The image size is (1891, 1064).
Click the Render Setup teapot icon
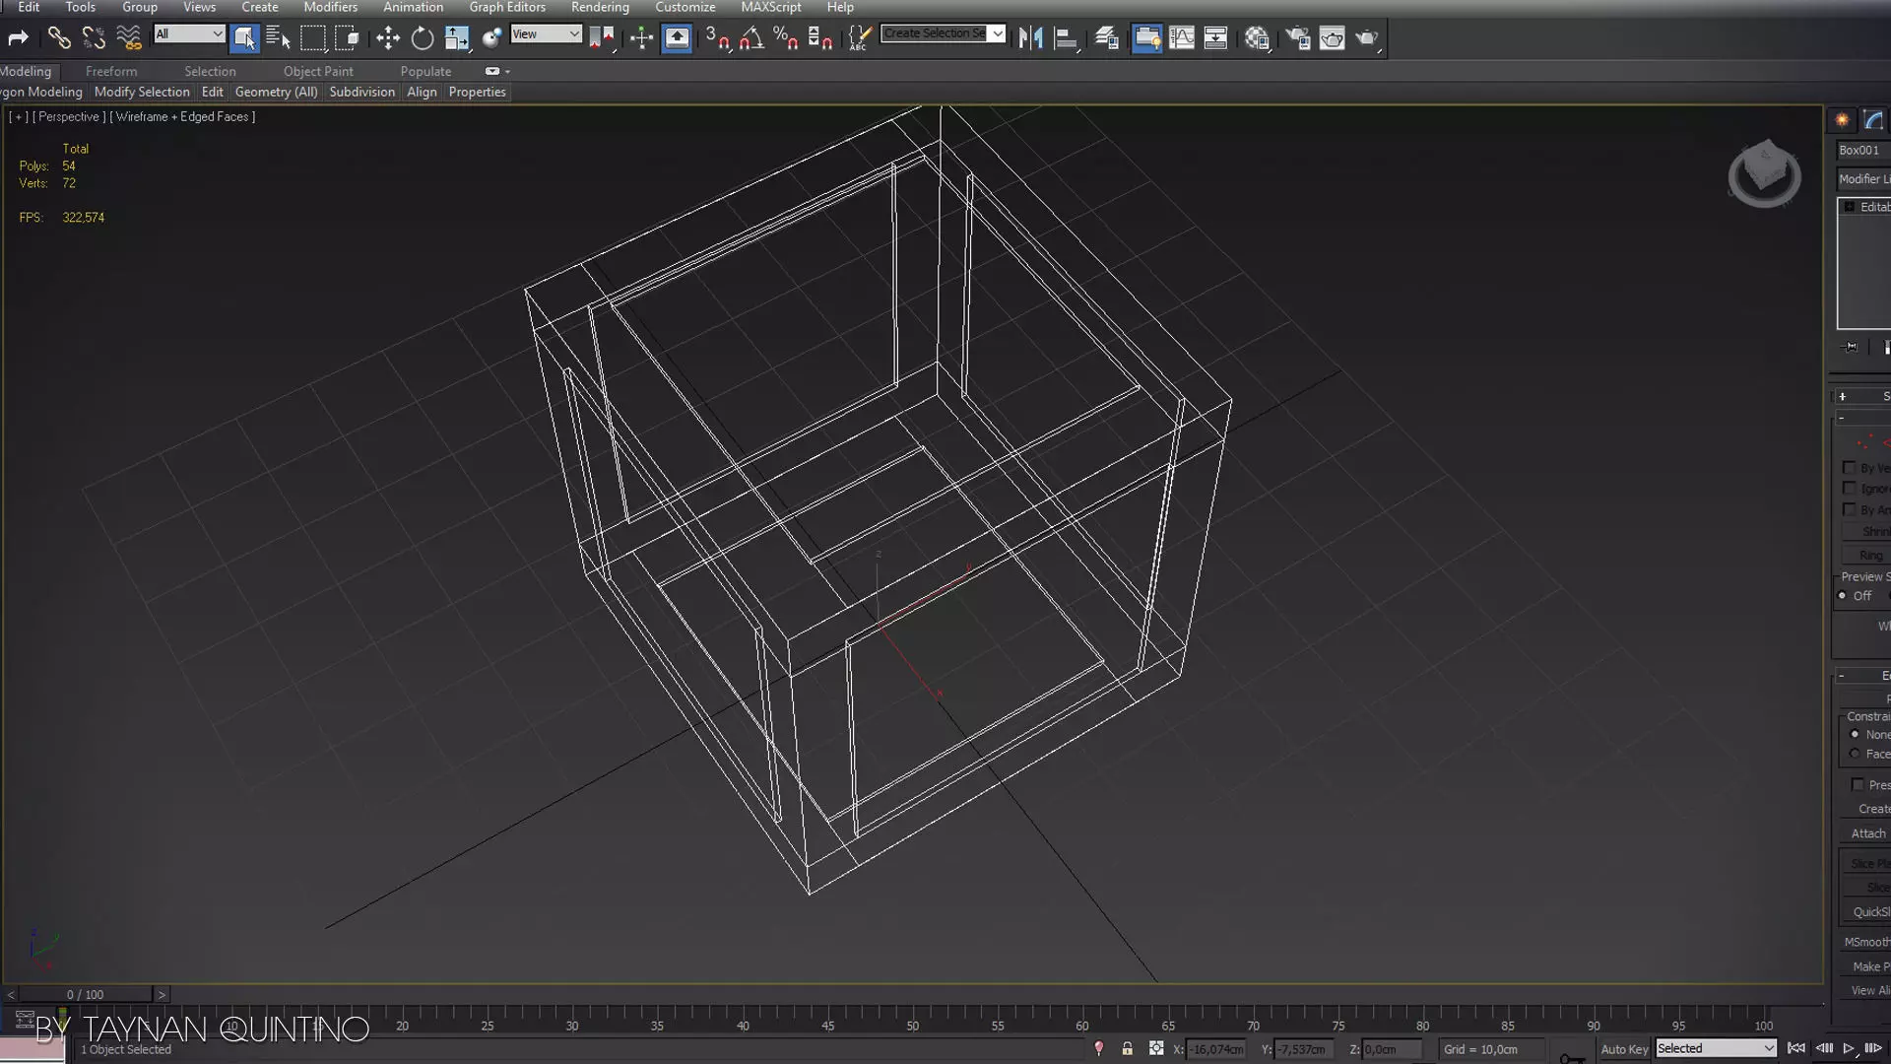[1298, 38]
